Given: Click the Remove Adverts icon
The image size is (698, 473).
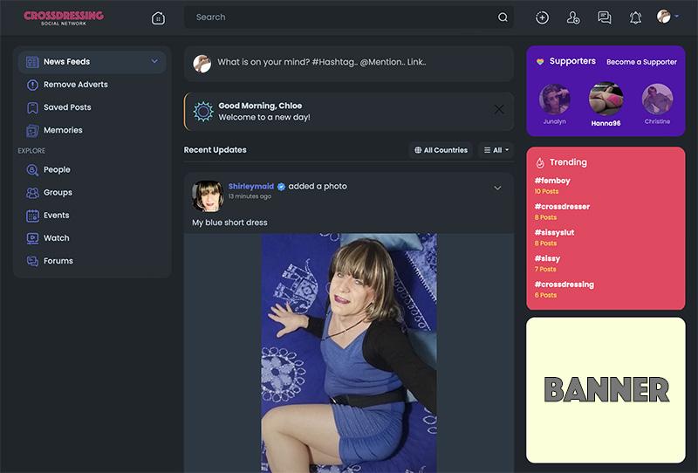Looking at the screenshot, I should pyautogui.click(x=32, y=85).
